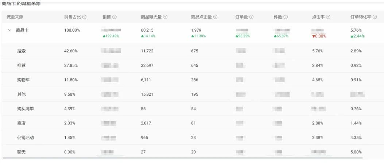Click the ▲2.44% conversion change indicator
384x163 pixels.
click(x=357, y=36)
